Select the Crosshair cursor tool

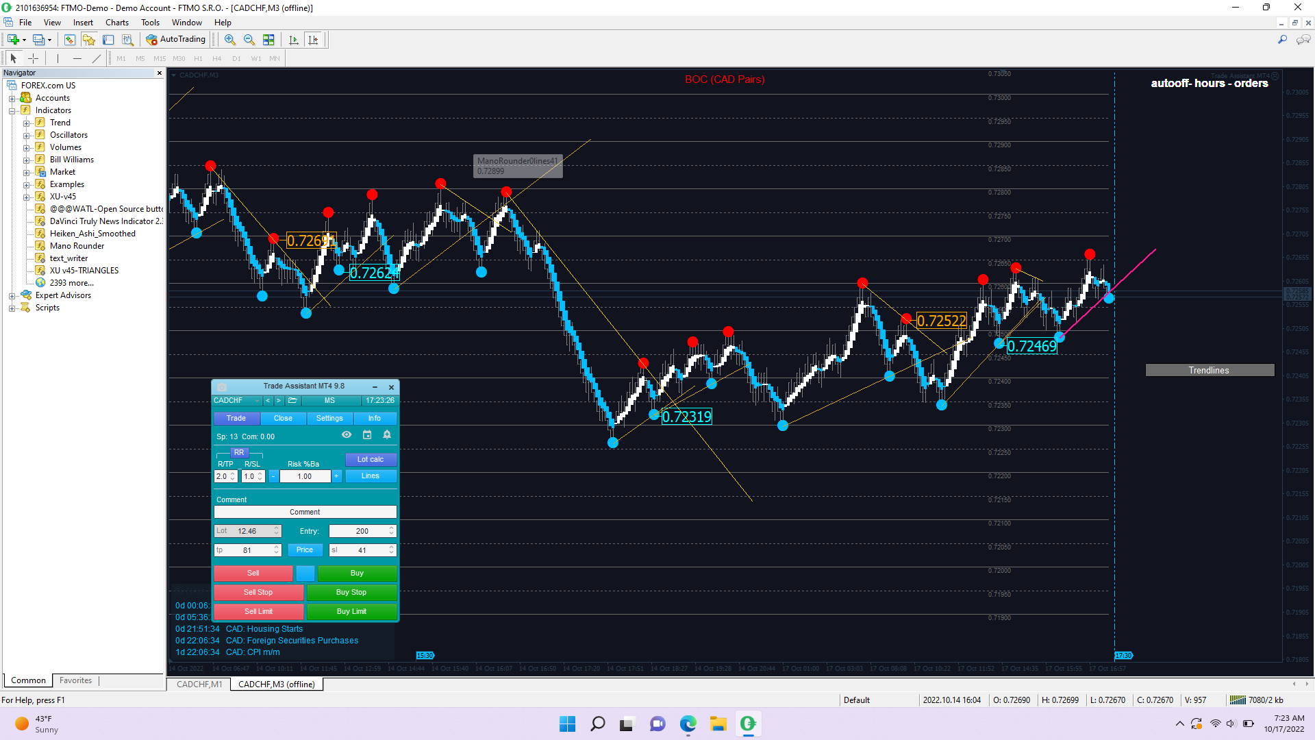pos(33,58)
